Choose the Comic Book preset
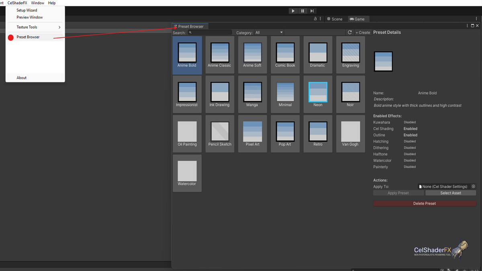This screenshot has width=482, height=271. point(285,55)
